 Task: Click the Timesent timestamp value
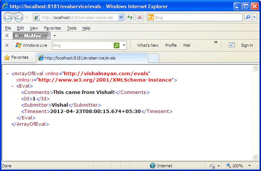coord(95,111)
